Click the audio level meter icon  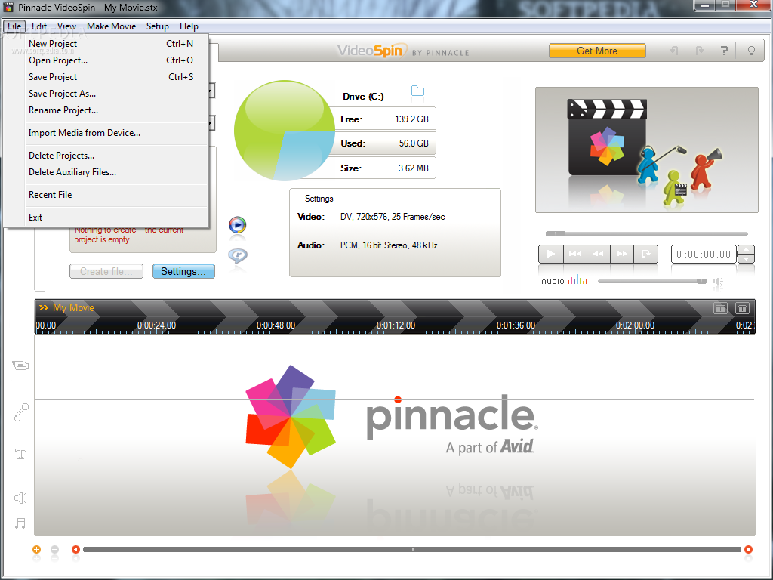point(577,280)
